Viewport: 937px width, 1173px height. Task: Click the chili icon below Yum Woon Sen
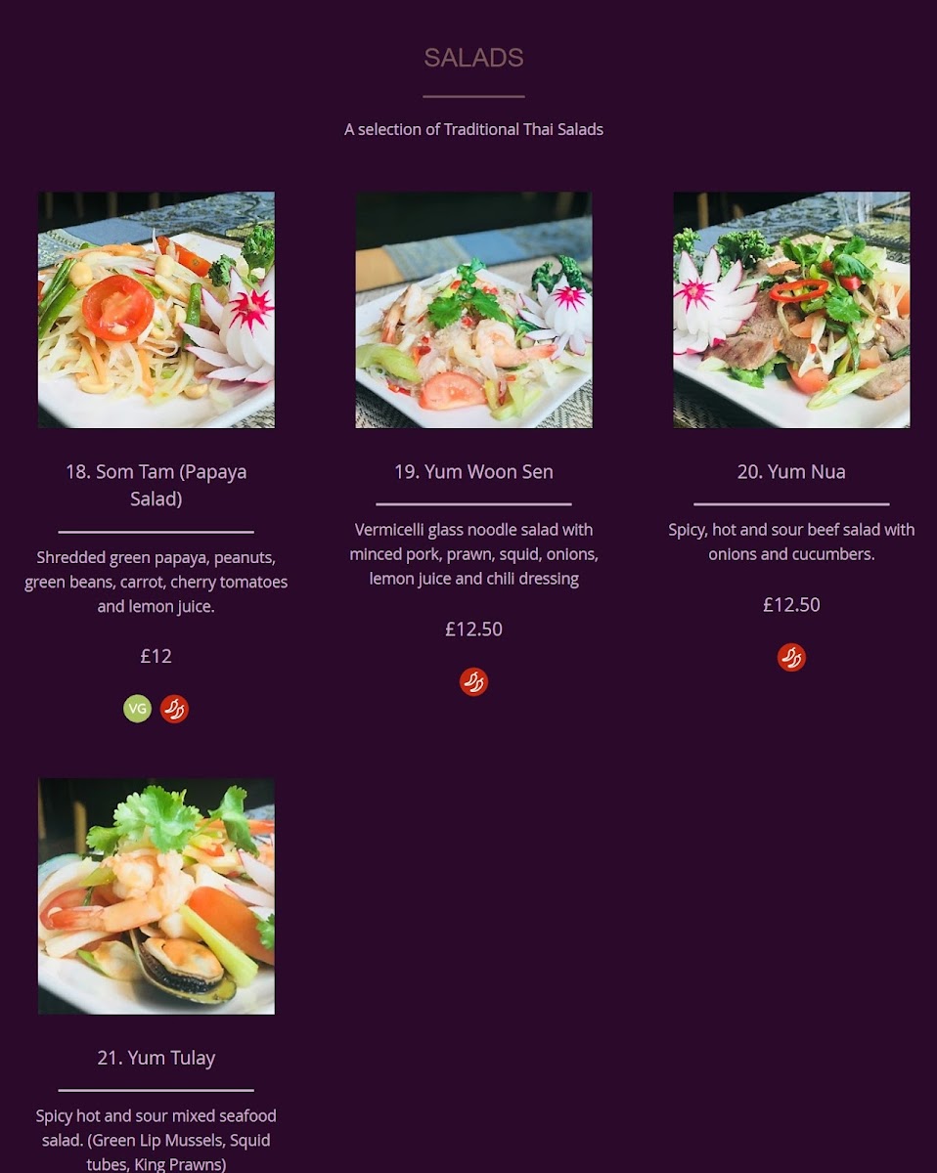point(473,681)
